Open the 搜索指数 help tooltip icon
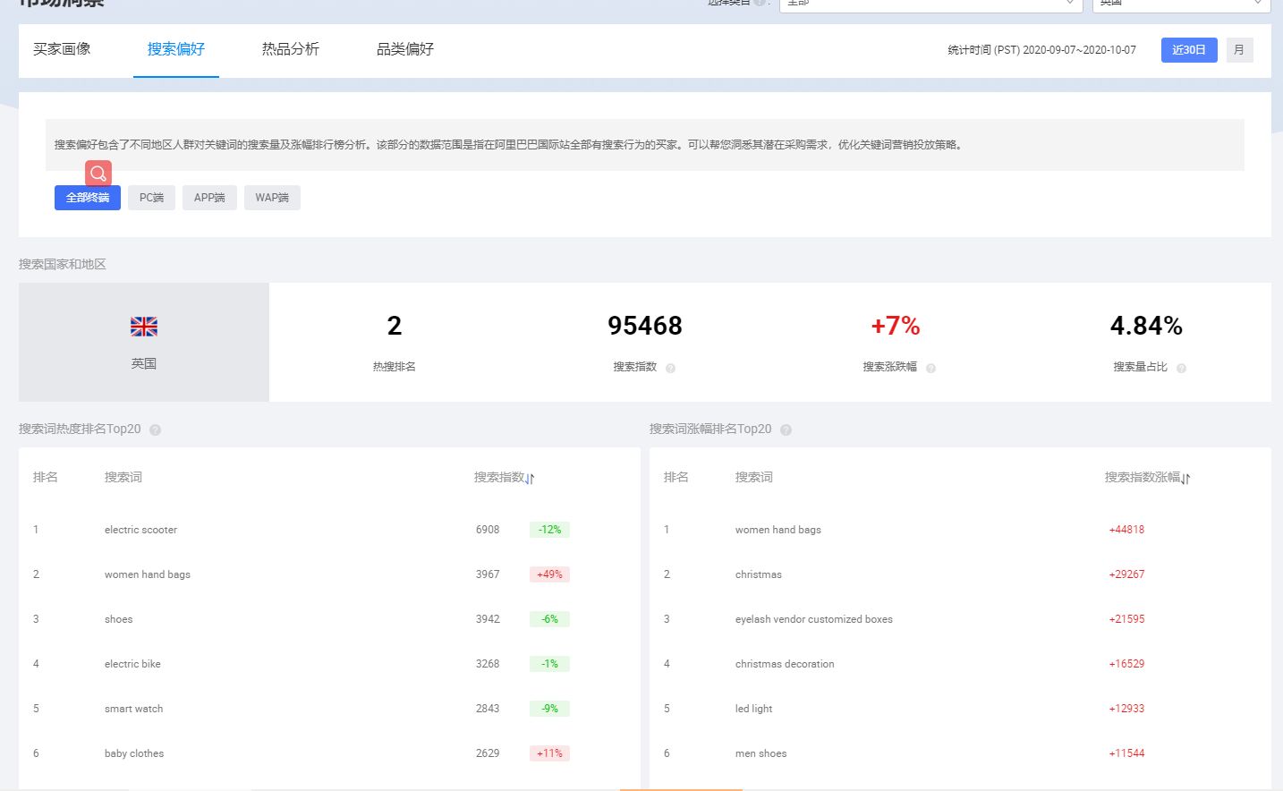The height and width of the screenshot is (791, 1283). pos(670,367)
